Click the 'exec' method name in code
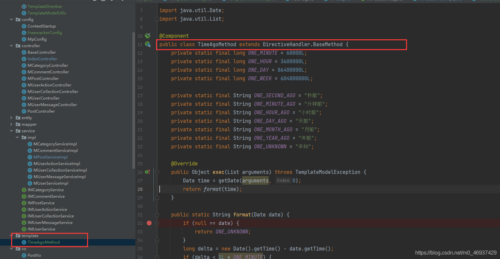The height and width of the screenshot is (259, 500). pyautogui.click(x=218, y=172)
